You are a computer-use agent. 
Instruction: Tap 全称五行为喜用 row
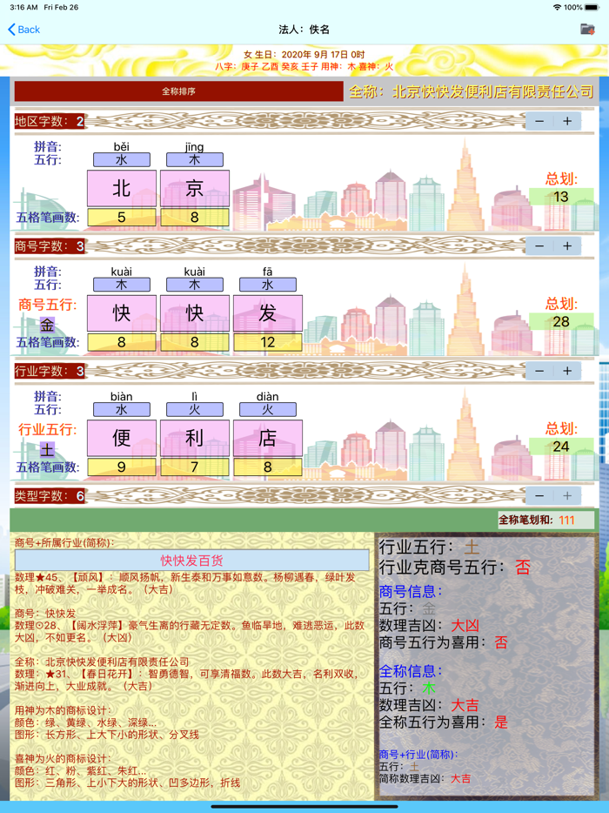443,722
